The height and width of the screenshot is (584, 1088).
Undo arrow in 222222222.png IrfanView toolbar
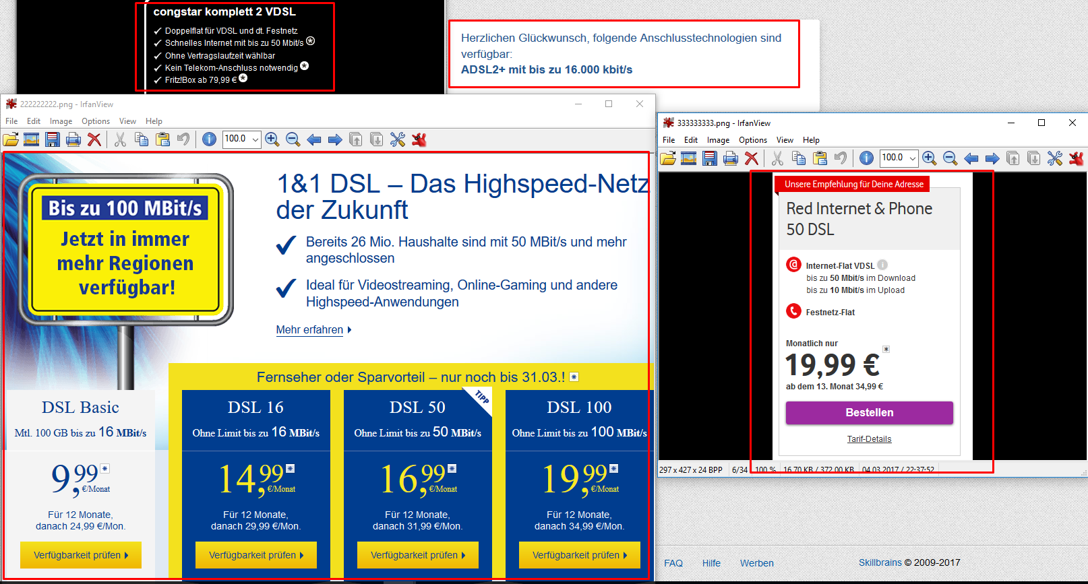(183, 139)
